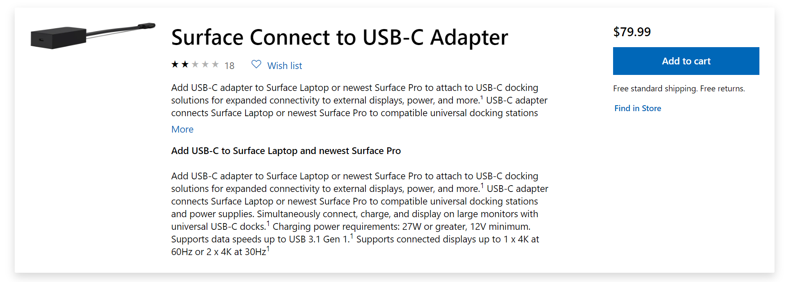This screenshot has width=788, height=282.
Task: Click the footnote marker after universal USB-C docks
Action: 268,223
